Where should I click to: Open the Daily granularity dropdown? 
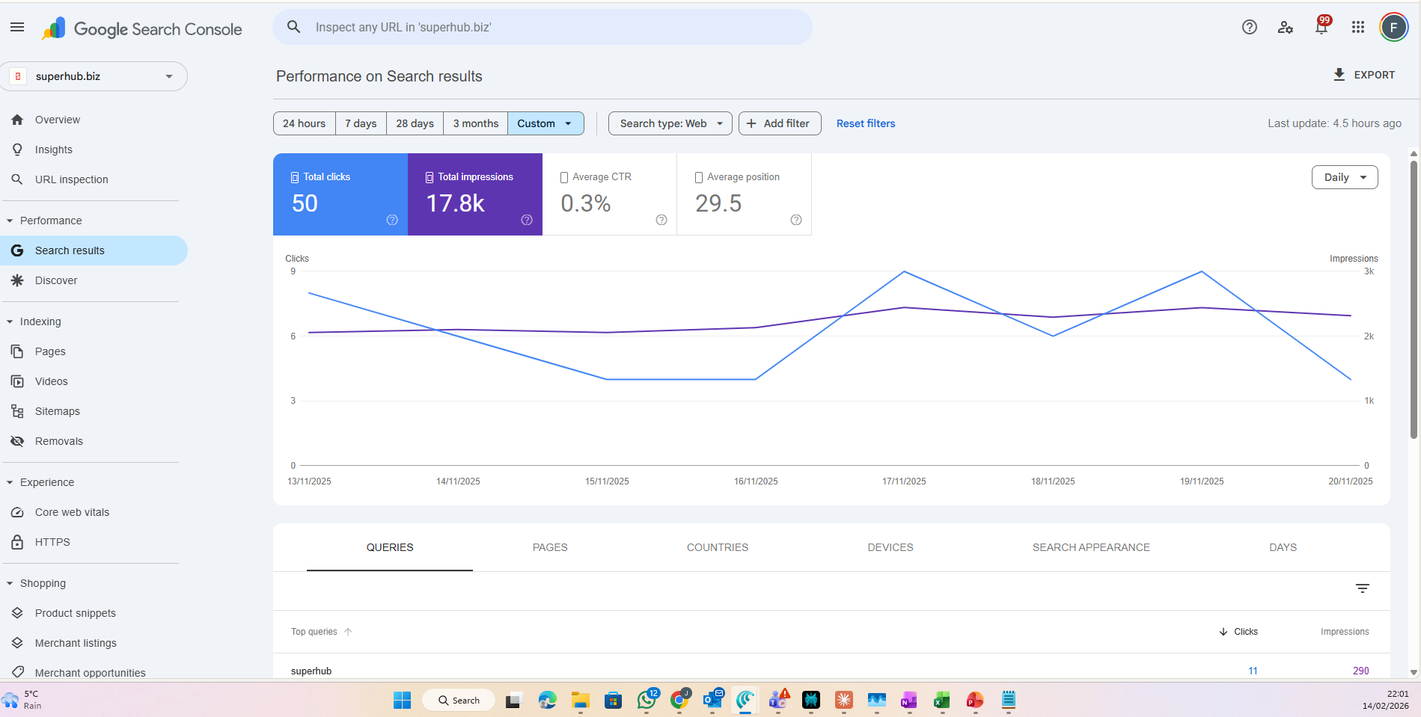[x=1344, y=177]
